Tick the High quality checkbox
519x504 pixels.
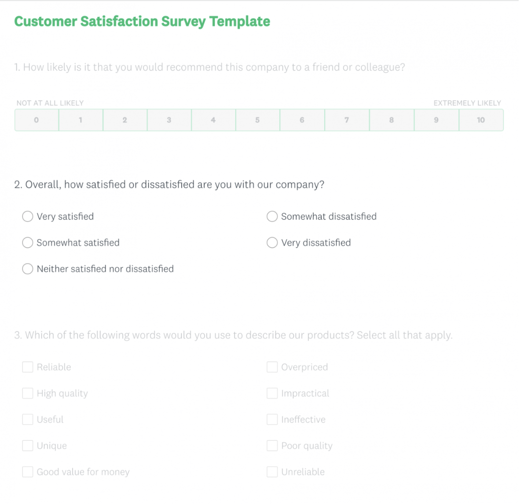click(x=28, y=393)
